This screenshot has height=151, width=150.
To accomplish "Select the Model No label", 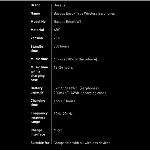I will (38, 22).
